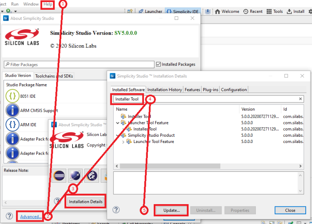Click description box scroll-up arrow
The height and width of the screenshot is (224, 312).
[x=300, y=175]
